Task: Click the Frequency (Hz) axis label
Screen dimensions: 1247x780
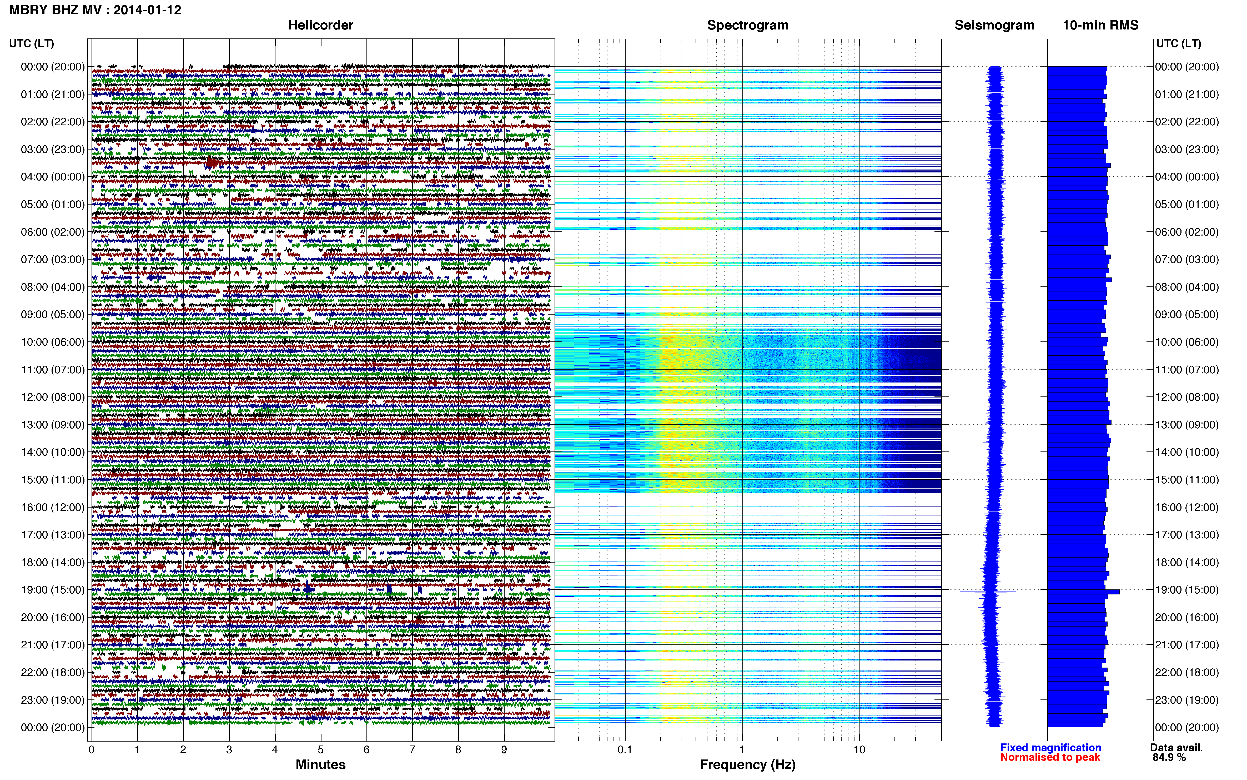Action: pos(747,764)
